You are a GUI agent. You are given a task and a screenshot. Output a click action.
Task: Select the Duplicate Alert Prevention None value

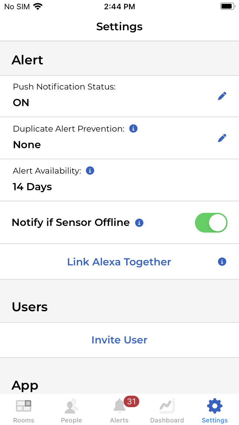tap(27, 145)
